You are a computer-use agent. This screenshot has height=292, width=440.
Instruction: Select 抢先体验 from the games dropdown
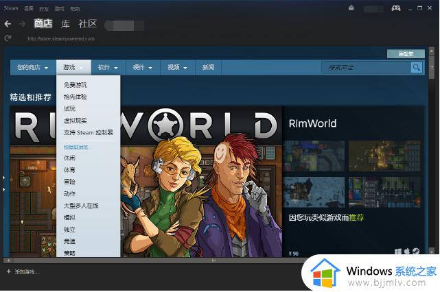point(76,97)
